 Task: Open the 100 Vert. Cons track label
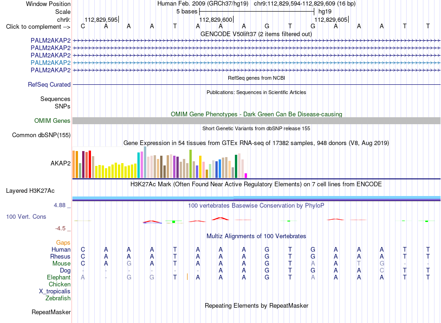point(26,216)
